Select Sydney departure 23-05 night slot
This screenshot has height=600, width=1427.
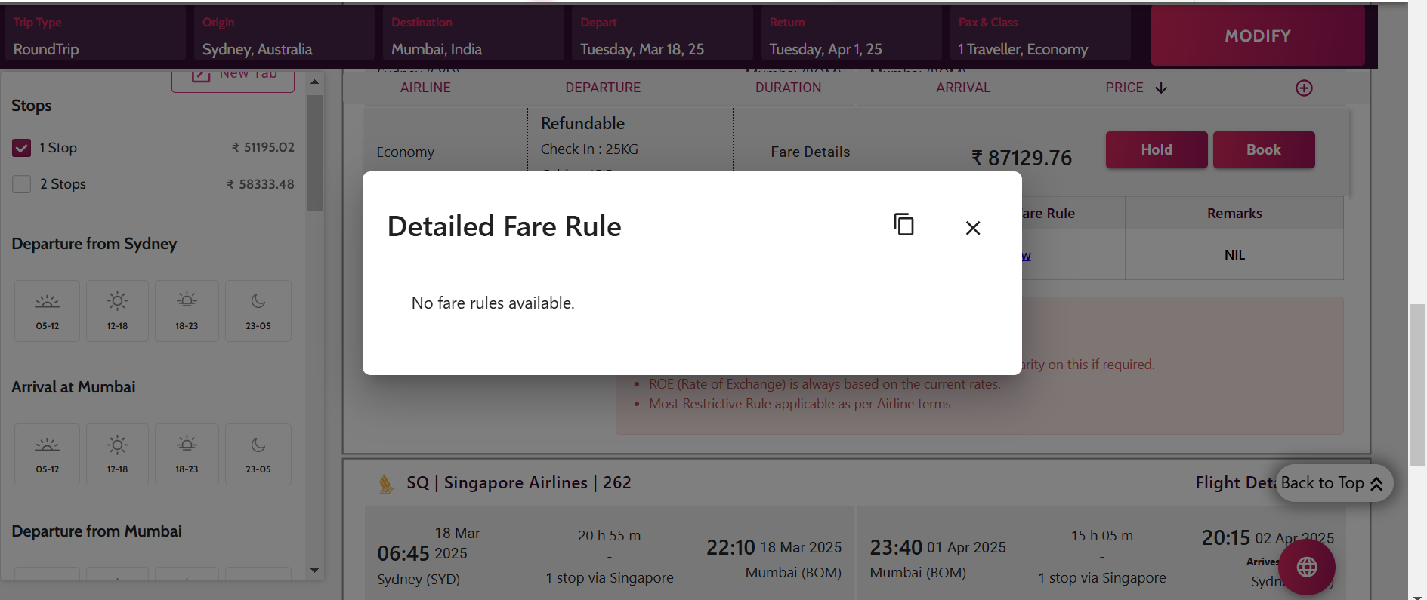258,311
